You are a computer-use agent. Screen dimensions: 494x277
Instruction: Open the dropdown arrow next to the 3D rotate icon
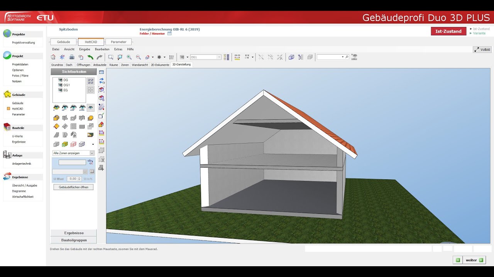[152, 57]
